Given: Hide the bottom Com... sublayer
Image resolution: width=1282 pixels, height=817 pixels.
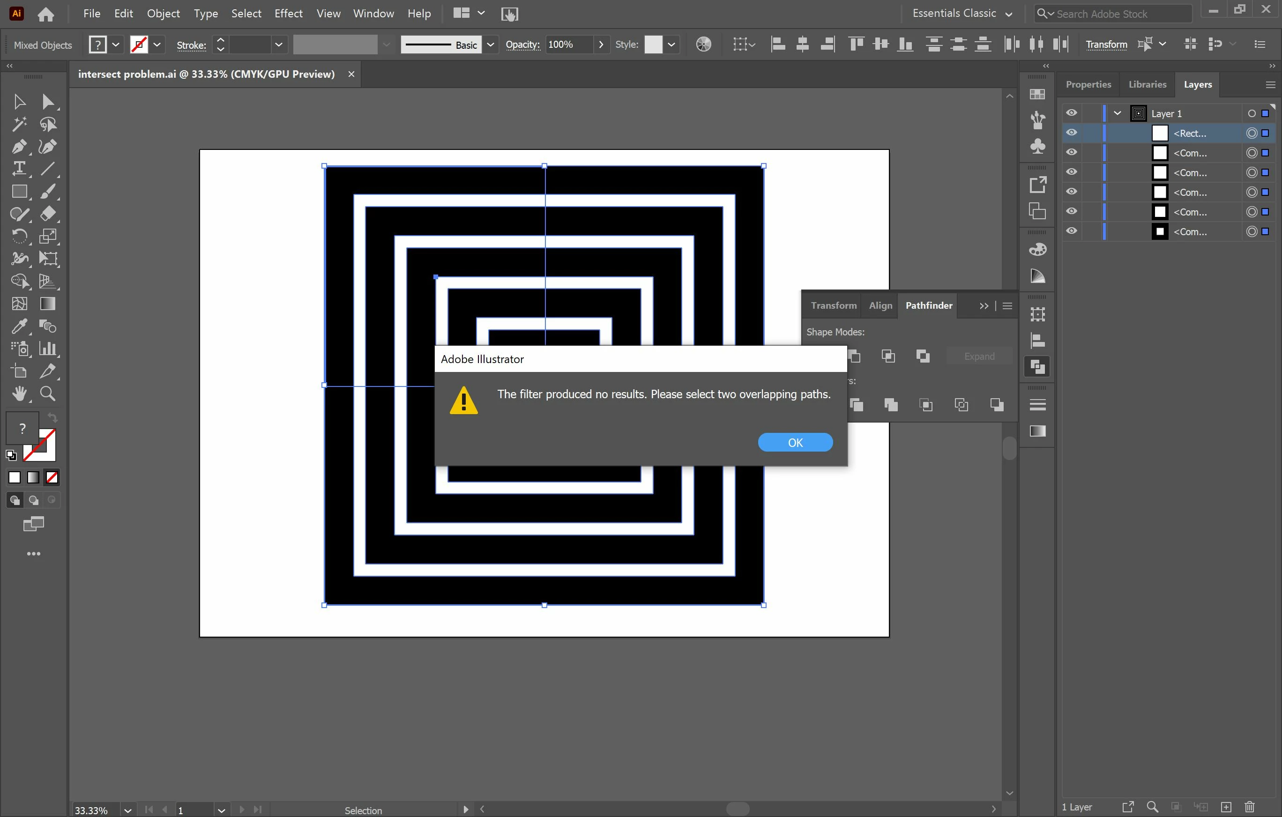Looking at the screenshot, I should tap(1071, 231).
